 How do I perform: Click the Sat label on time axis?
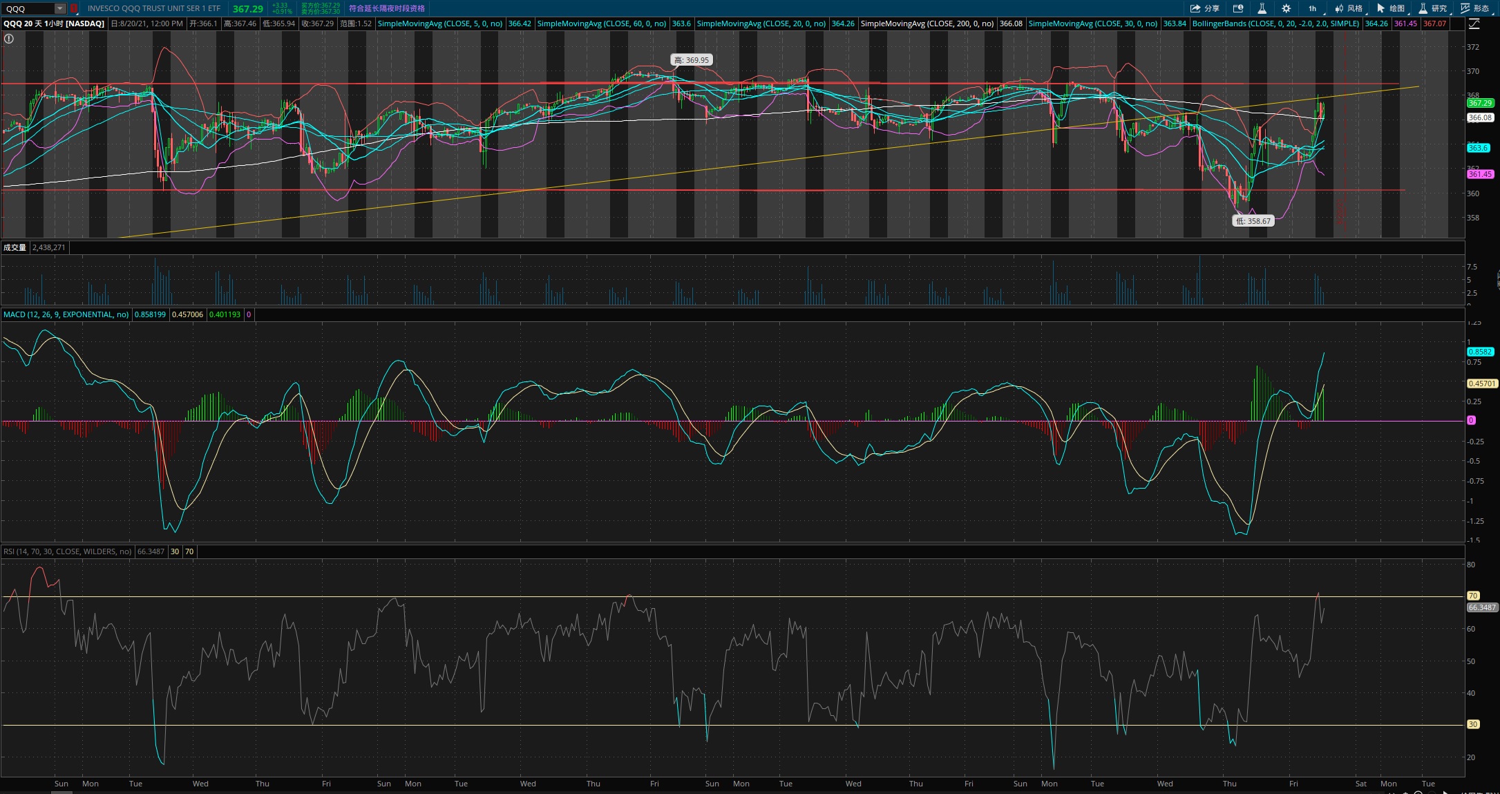coord(1360,784)
